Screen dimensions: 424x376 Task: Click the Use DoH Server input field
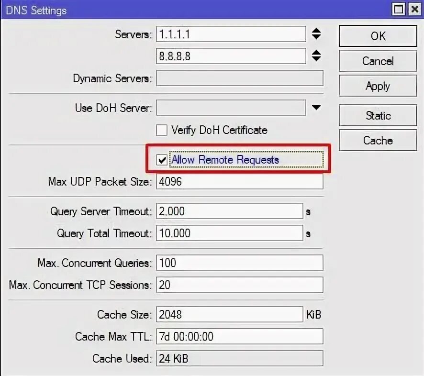click(231, 108)
